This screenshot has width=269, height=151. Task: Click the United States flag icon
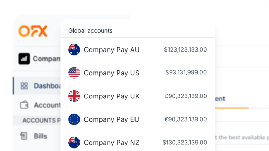point(74,73)
